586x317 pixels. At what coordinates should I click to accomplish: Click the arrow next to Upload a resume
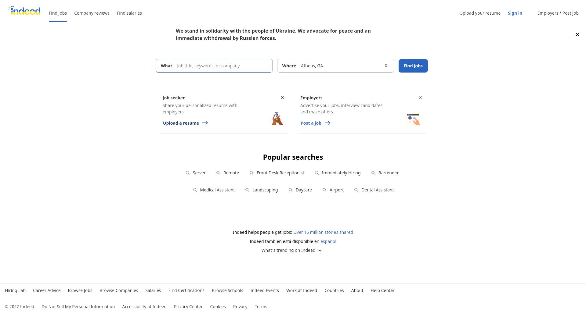click(x=205, y=123)
